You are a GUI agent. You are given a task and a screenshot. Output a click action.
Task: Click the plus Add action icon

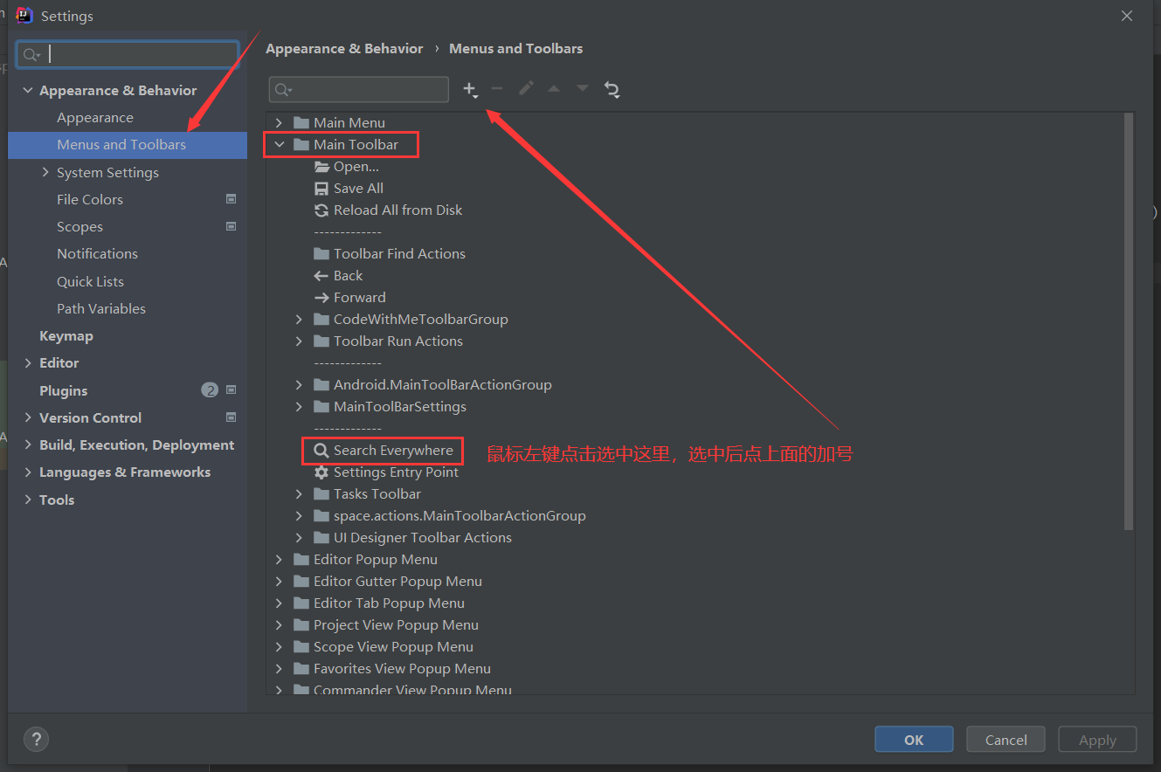click(470, 89)
